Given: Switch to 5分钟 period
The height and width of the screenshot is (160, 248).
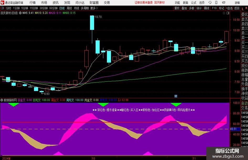Looking at the screenshot, I should pyautogui.click(x=25, y=8).
